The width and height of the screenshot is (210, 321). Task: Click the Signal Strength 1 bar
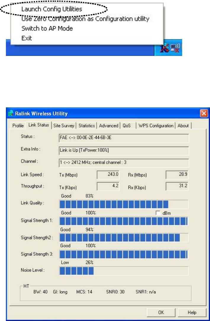coord(124,221)
